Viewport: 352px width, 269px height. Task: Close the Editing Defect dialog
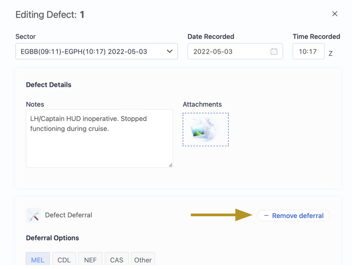point(334,14)
